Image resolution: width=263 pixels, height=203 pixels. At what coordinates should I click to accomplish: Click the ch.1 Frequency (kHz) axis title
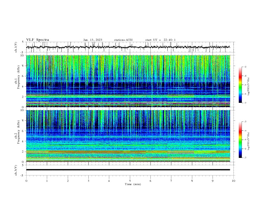point(17,77)
